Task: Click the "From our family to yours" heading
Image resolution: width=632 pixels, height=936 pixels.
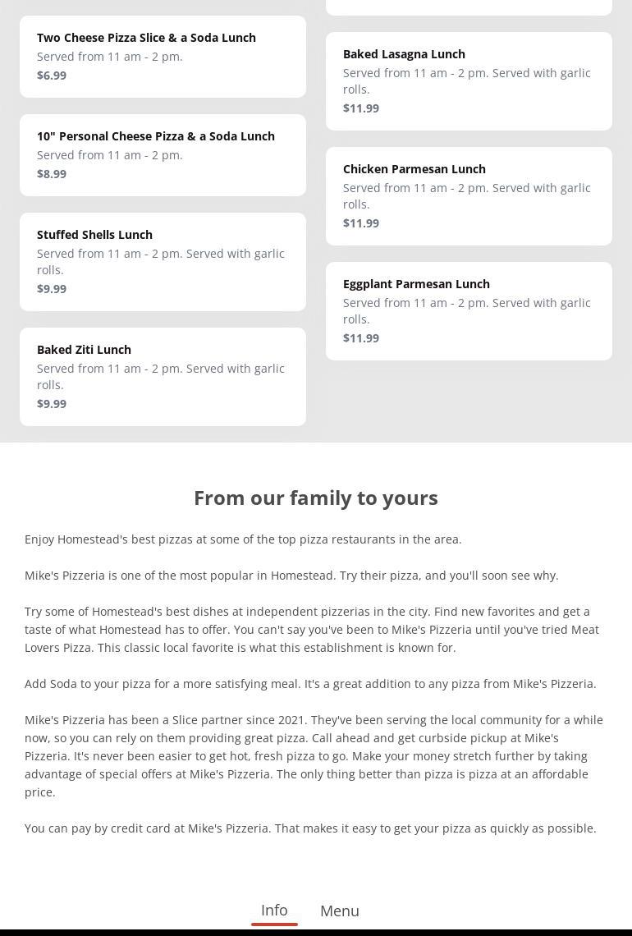Action: [316, 498]
